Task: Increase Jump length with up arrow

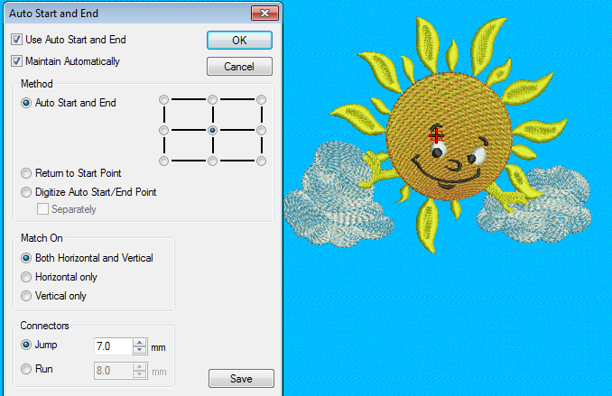Action: [139, 343]
